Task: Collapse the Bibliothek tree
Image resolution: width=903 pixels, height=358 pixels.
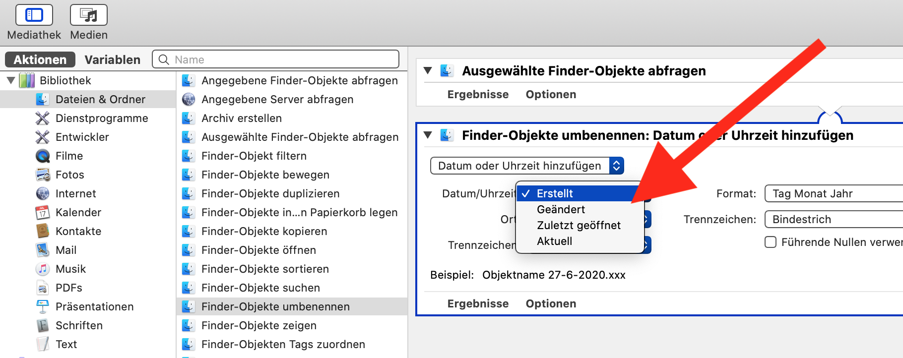Action: [11, 80]
